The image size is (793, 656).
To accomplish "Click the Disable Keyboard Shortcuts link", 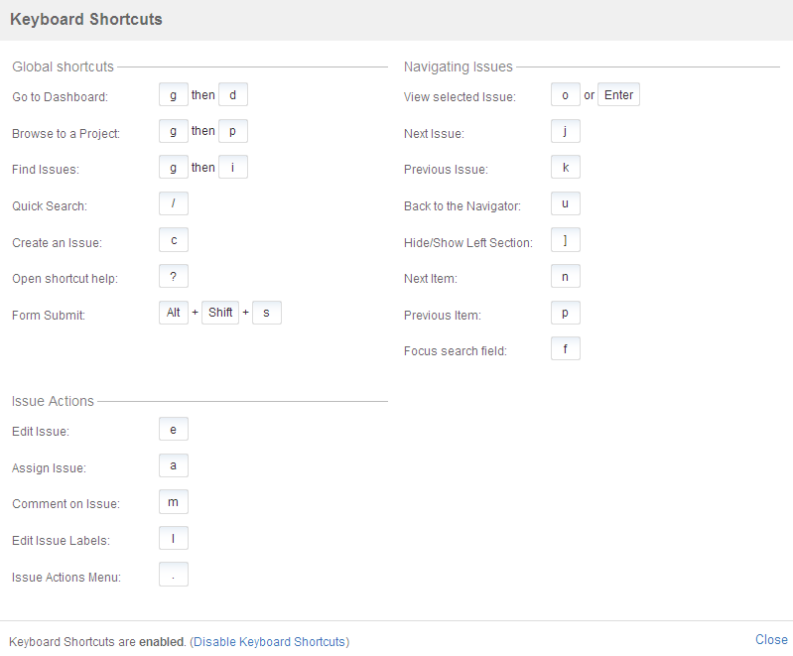I will coord(270,642).
